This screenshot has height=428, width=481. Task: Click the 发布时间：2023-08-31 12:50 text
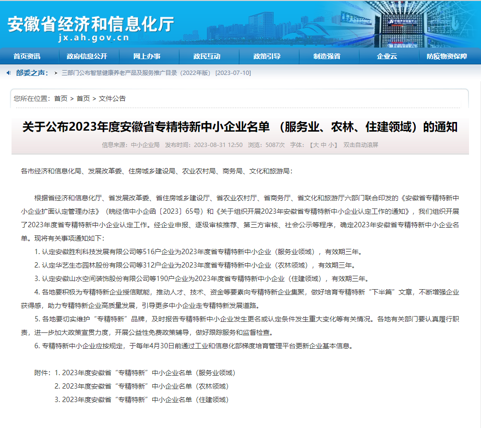pos(204,145)
